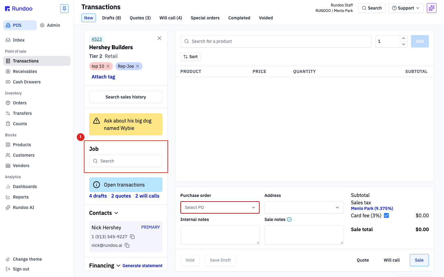Go to the Products block
The image size is (444, 277).
click(x=37, y=145)
